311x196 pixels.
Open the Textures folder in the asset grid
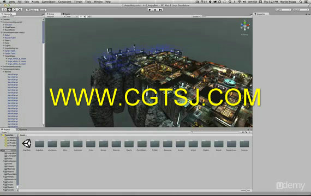click(244, 145)
